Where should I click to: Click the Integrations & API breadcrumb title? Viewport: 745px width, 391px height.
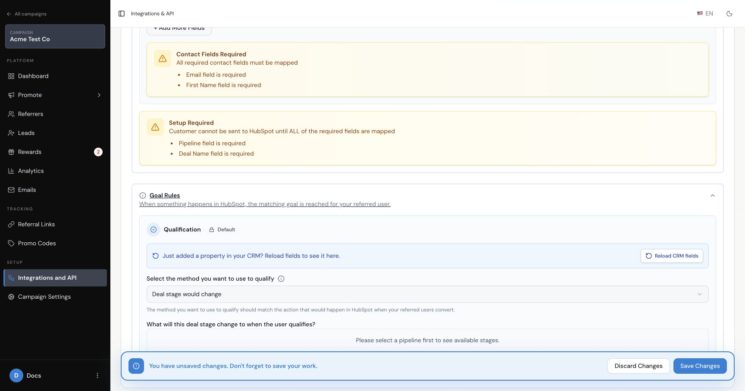152,14
